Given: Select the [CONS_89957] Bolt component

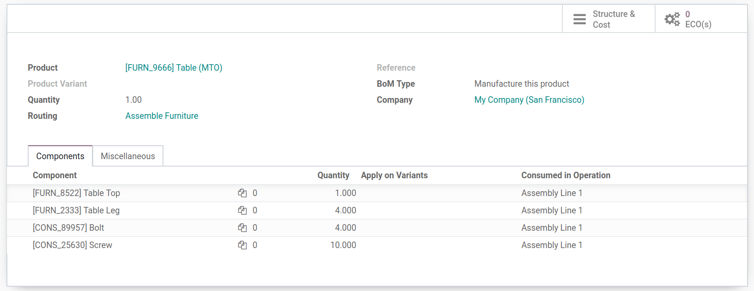Looking at the screenshot, I should (x=69, y=228).
